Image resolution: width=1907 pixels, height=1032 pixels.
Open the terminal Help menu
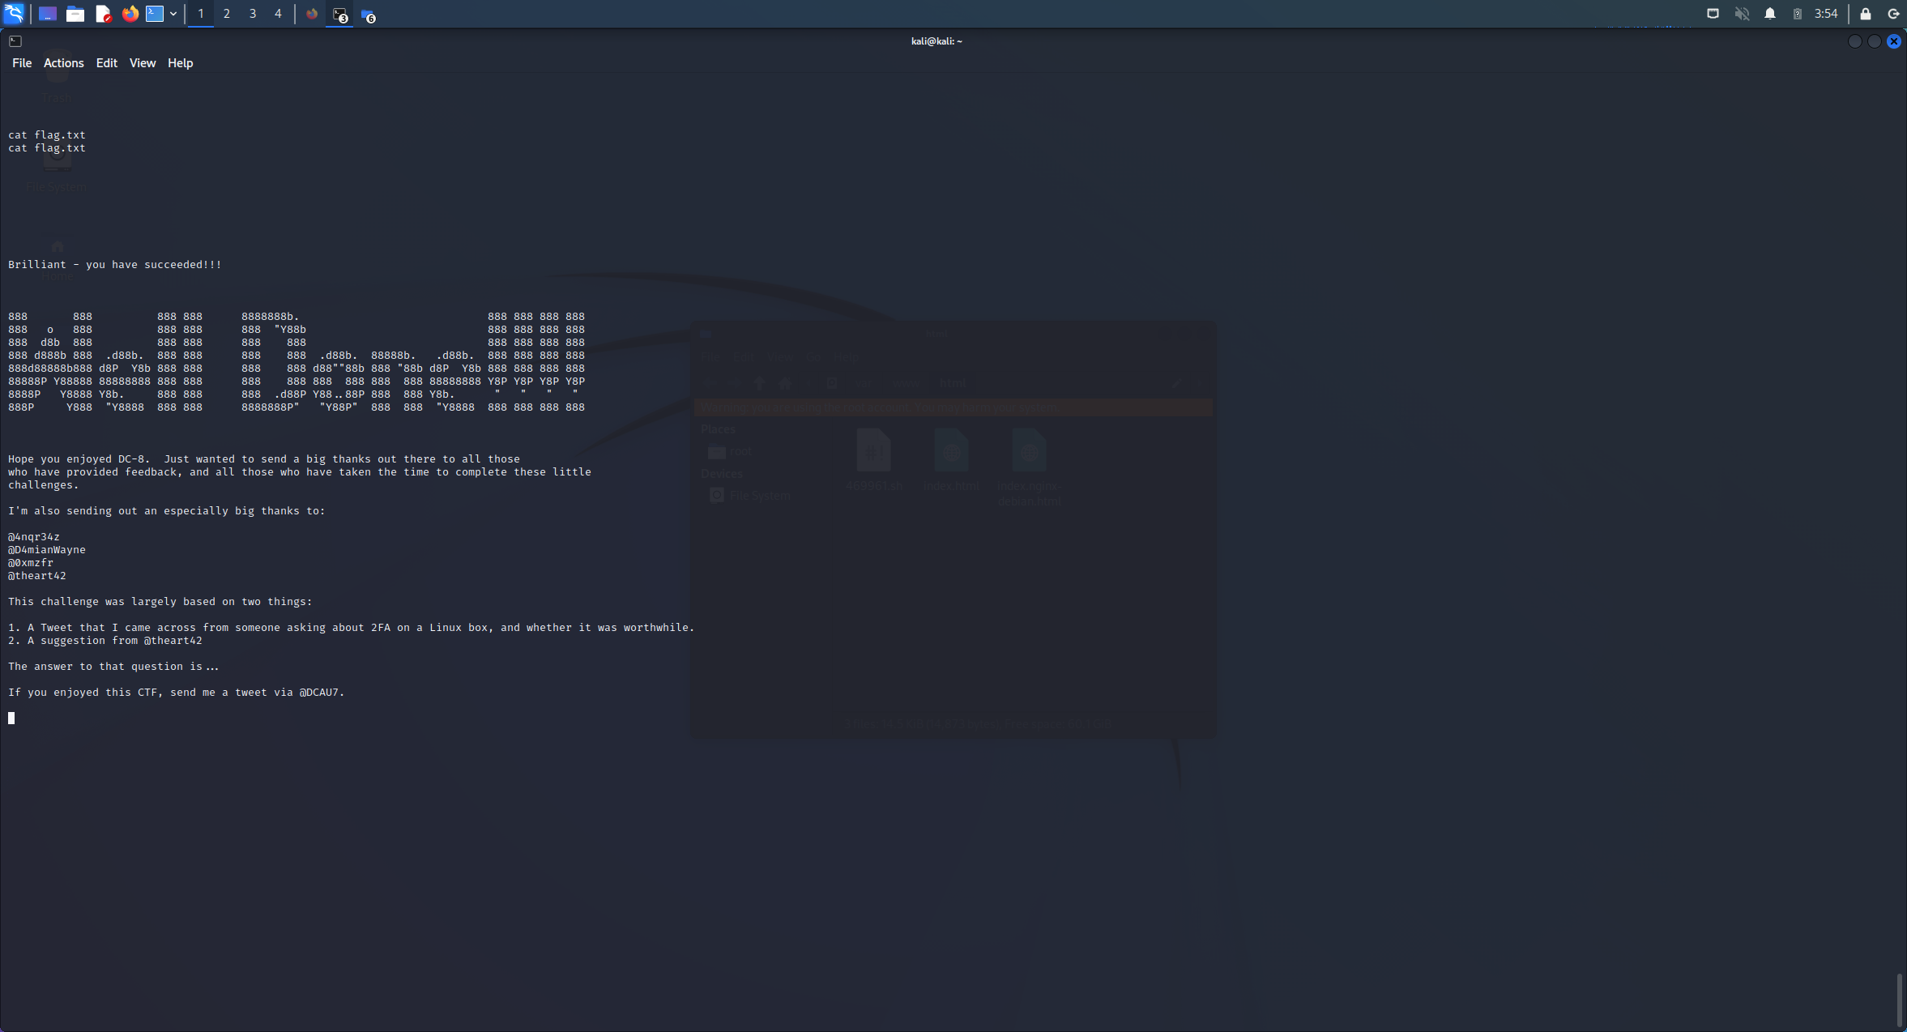pos(181,63)
